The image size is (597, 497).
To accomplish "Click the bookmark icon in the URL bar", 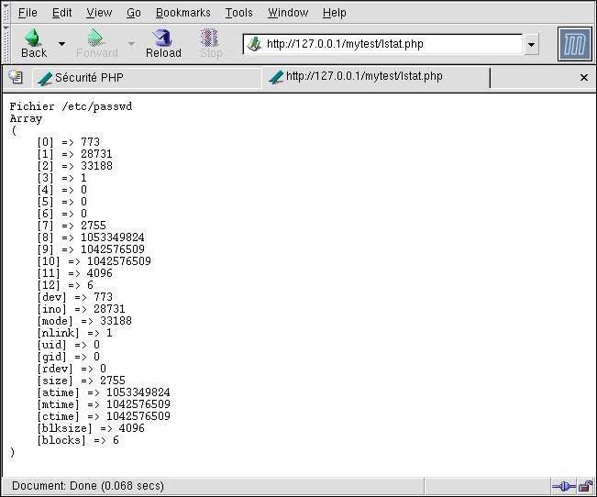I will coord(255,44).
